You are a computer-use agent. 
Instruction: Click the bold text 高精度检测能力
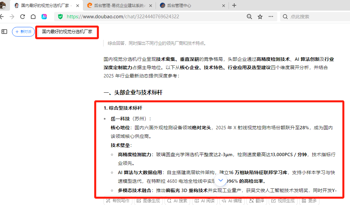pyautogui.click(x=134, y=154)
